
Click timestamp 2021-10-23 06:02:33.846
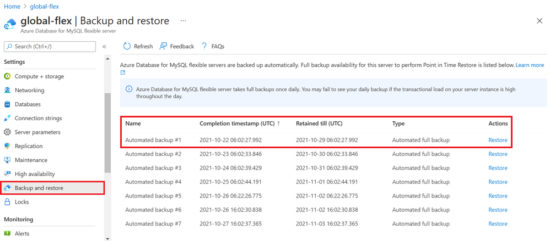tap(230, 154)
